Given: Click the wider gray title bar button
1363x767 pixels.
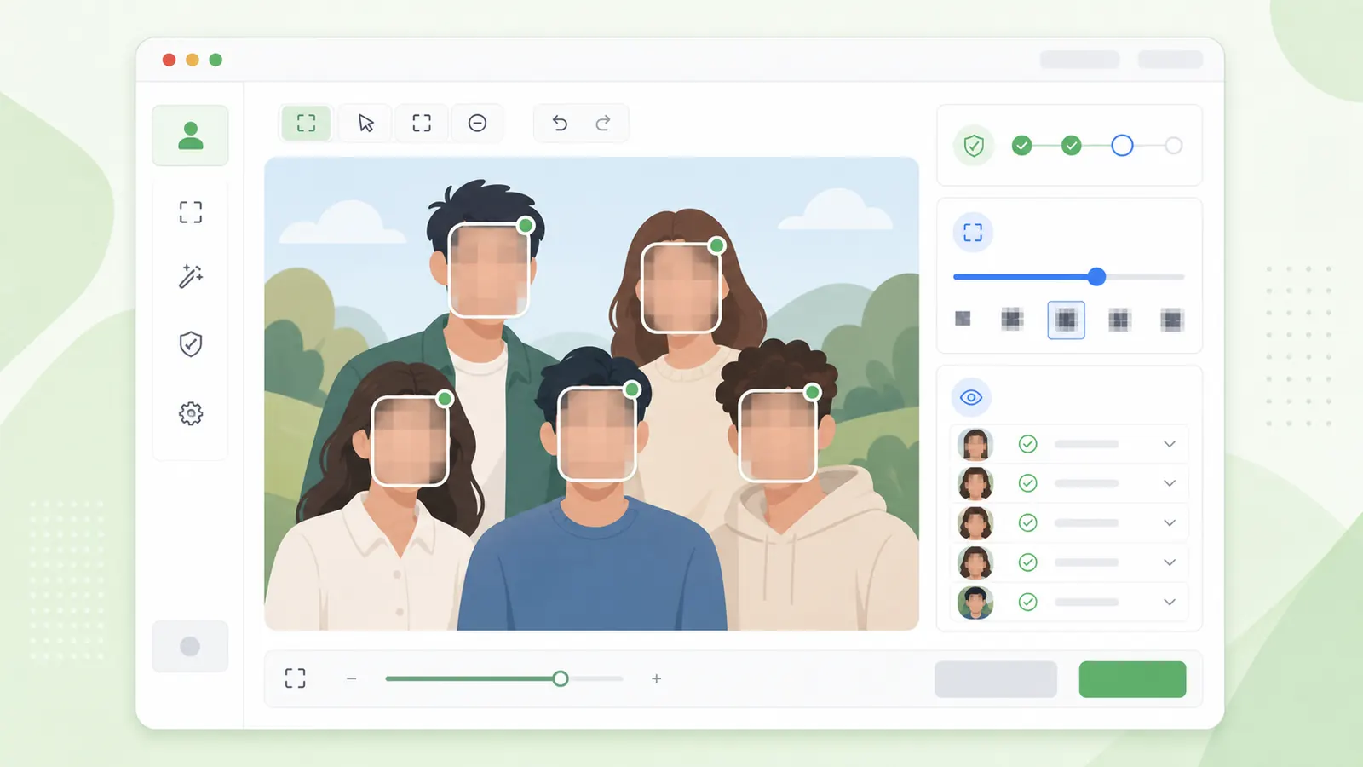Looking at the screenshot, I should [1079, 60].
